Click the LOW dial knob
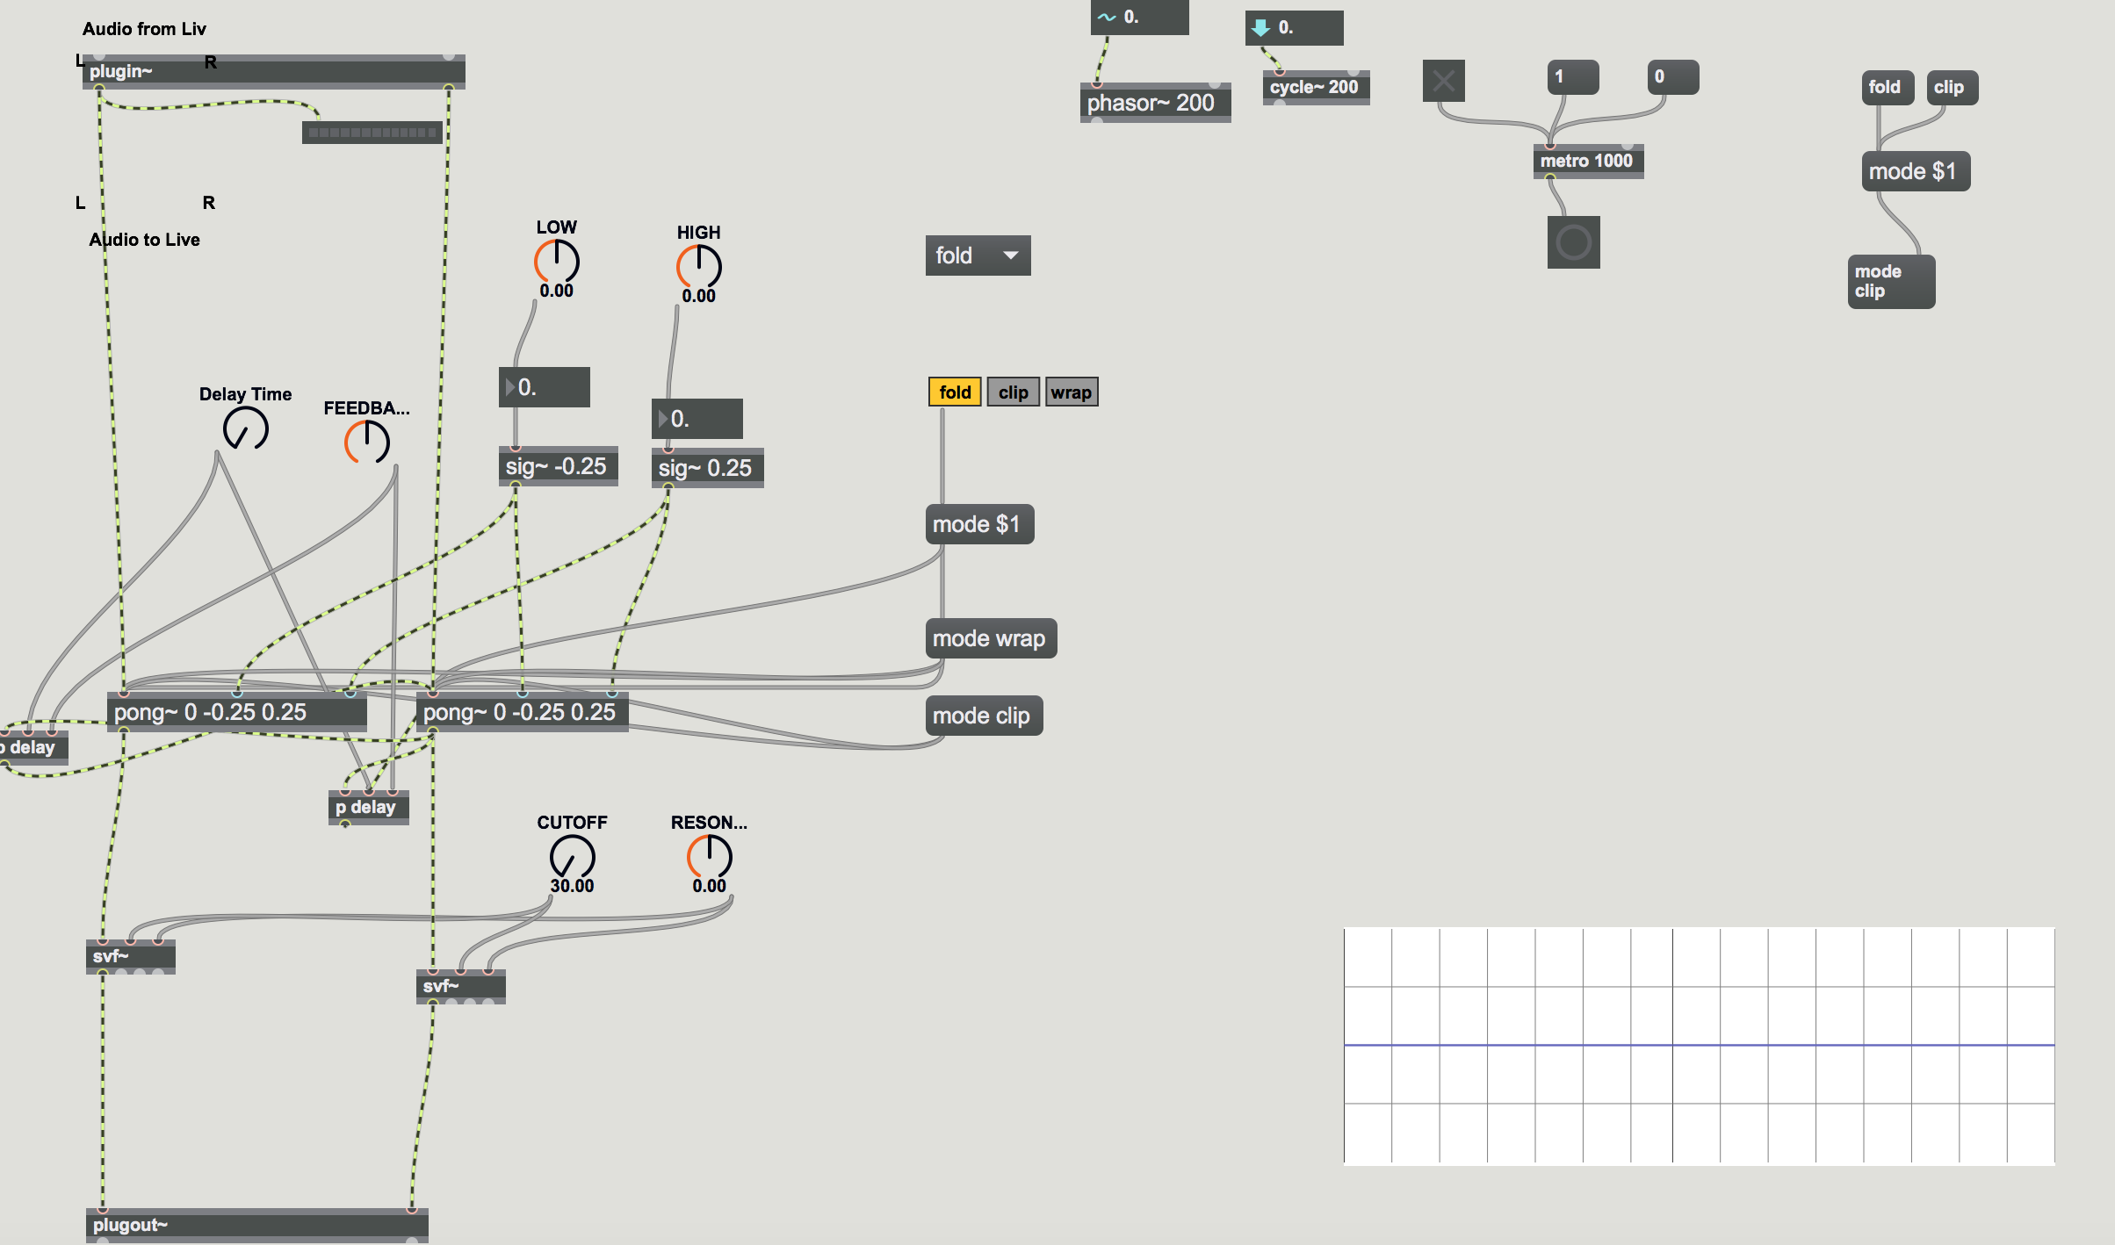Screen dimensions: 2115x1245 [x=557, y=261]
